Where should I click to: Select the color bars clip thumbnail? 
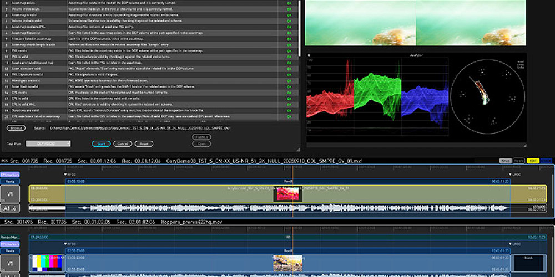click(47, 263)
